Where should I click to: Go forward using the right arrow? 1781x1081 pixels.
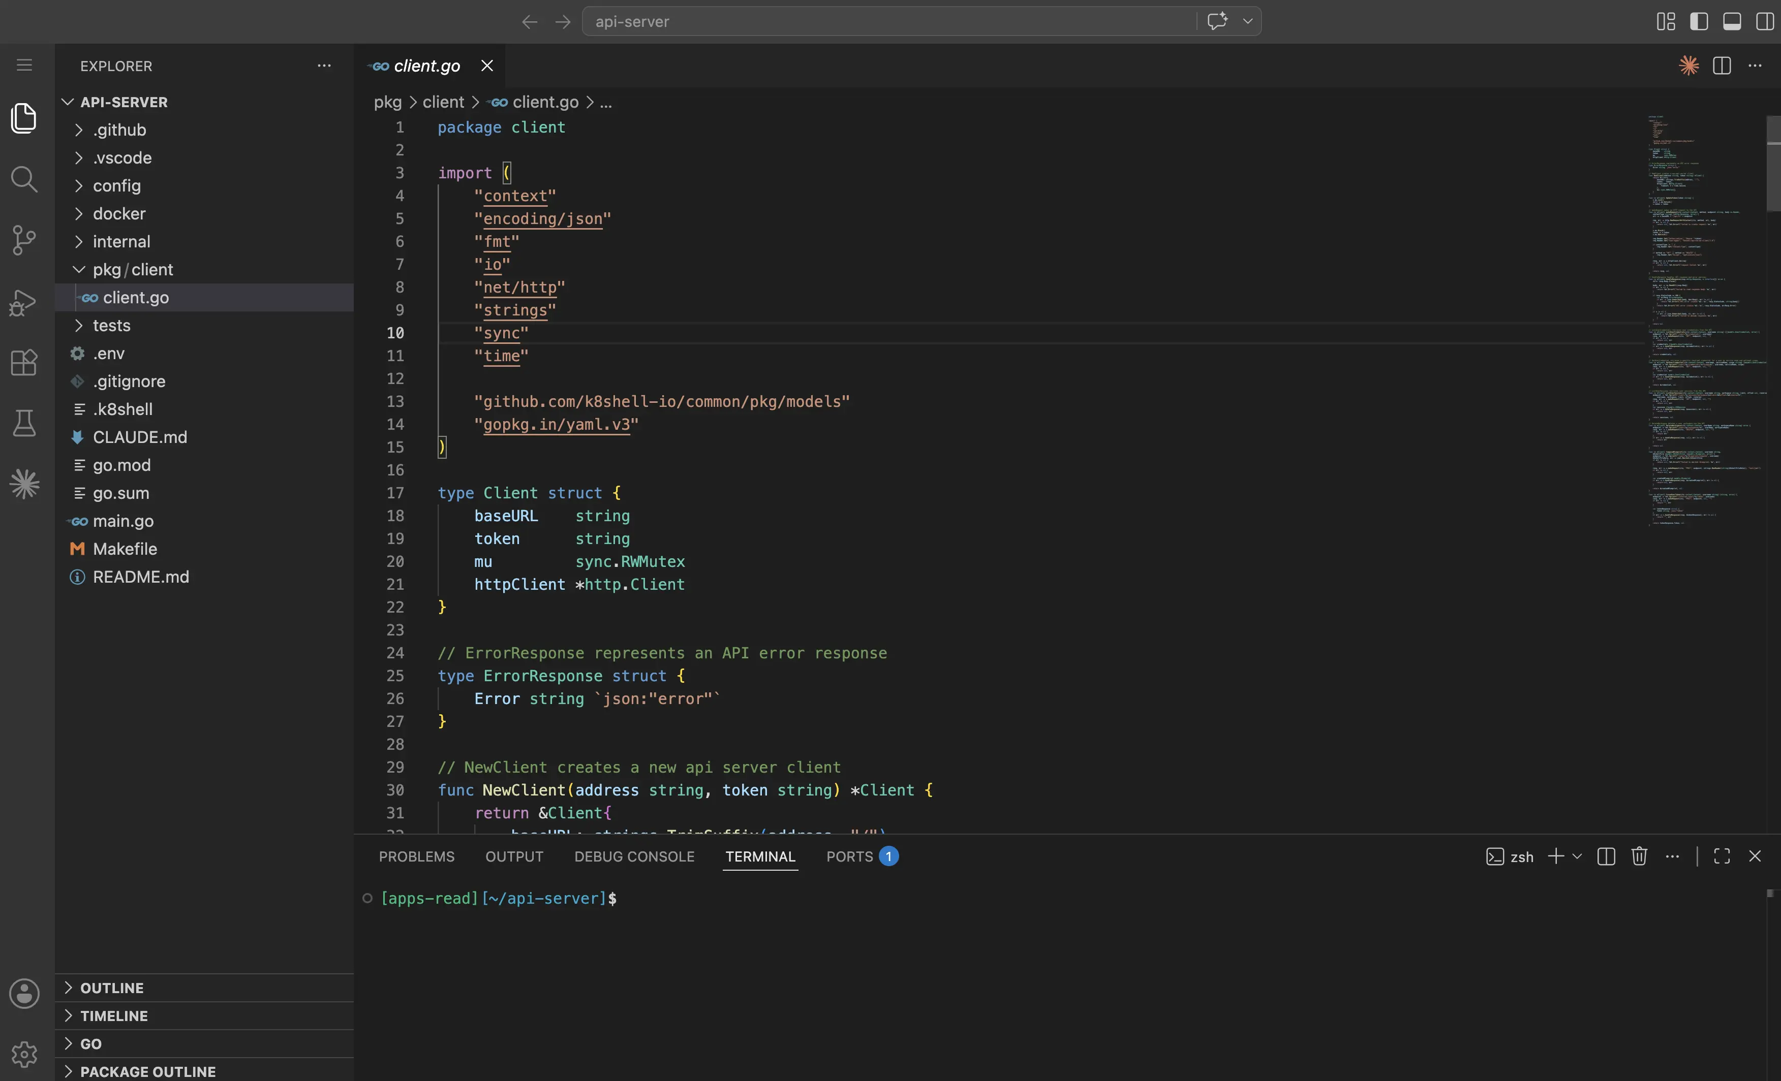click(x=563, y=22)
